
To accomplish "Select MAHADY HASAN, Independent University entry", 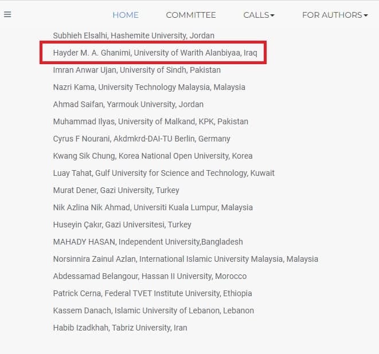I will point(147,242).
